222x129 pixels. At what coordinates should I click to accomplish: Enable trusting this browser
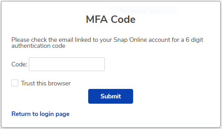[15, 83]
